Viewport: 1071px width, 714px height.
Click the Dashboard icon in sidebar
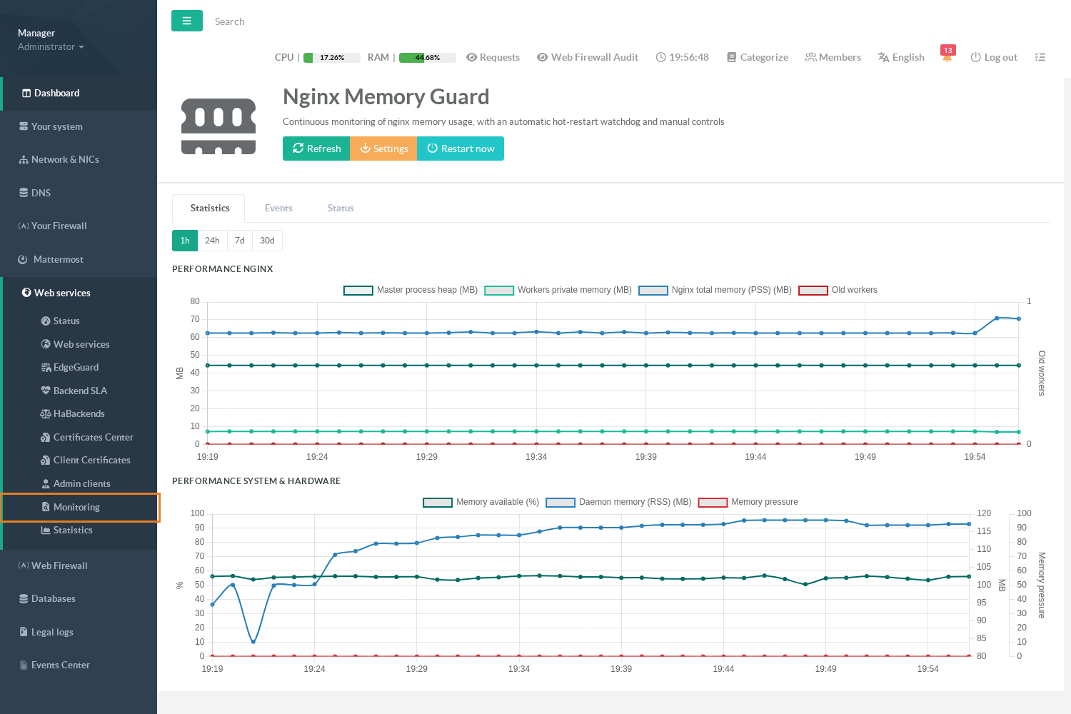(26, 93)
